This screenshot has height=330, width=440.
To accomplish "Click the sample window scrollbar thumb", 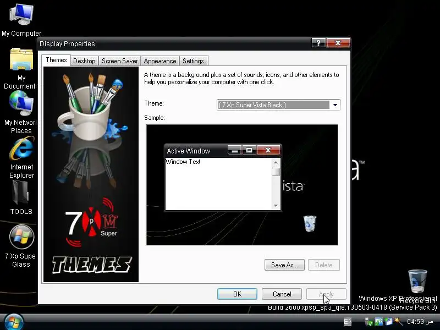I will (276, 172).
